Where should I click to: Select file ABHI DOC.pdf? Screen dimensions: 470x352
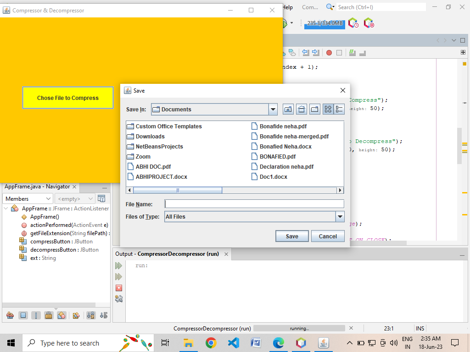click(149, 167)
